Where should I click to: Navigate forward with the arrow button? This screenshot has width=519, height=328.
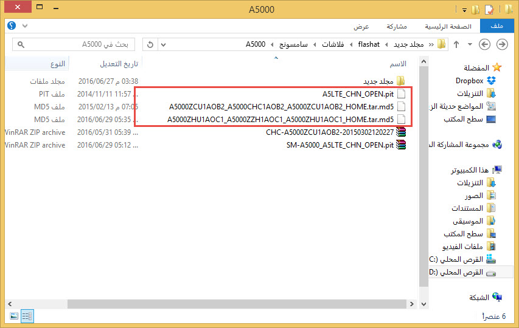(x=502, y=44)
